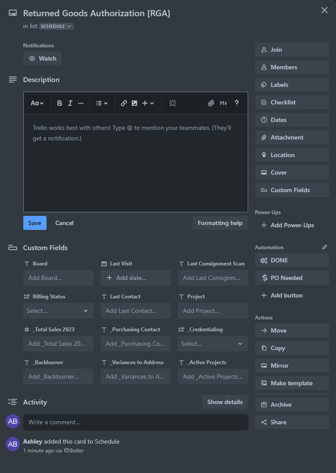Open Cover options

pos(292,172)
